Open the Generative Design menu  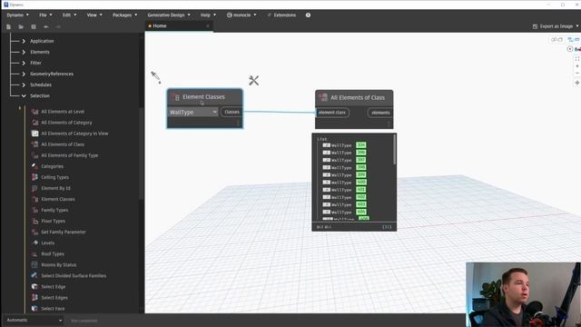click(169, 15)
